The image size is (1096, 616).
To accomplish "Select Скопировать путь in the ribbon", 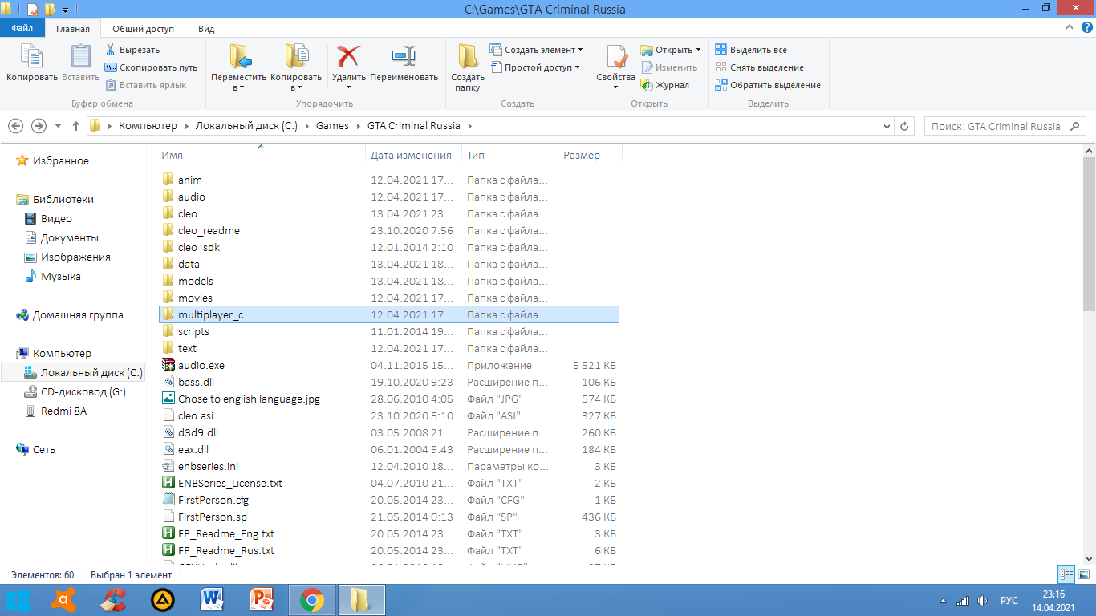I will 151,67.
